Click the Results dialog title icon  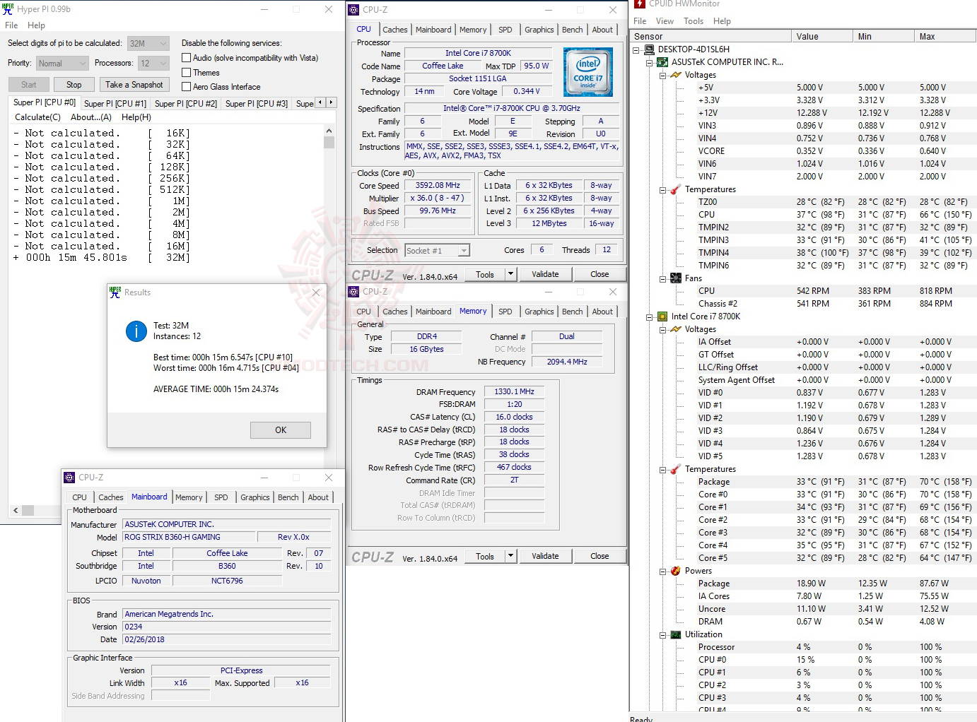click(x=115, y=292)
